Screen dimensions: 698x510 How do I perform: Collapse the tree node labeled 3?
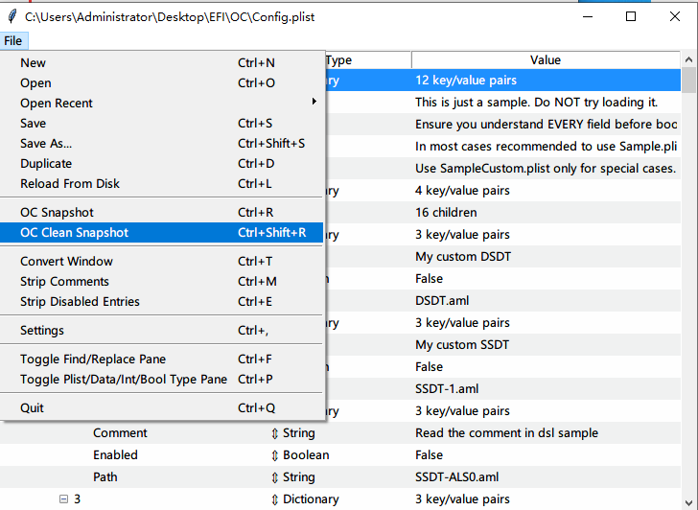click(x=63, y=499)
